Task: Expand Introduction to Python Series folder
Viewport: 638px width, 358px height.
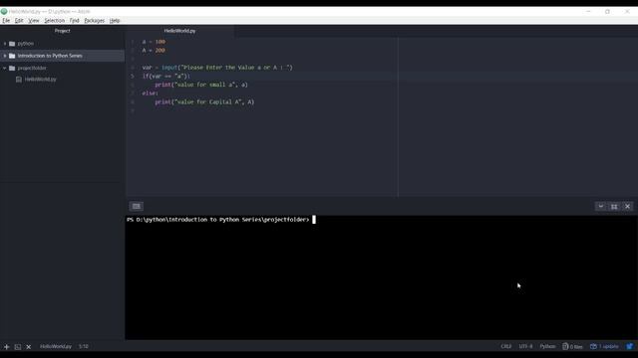Action: point(5,56)
